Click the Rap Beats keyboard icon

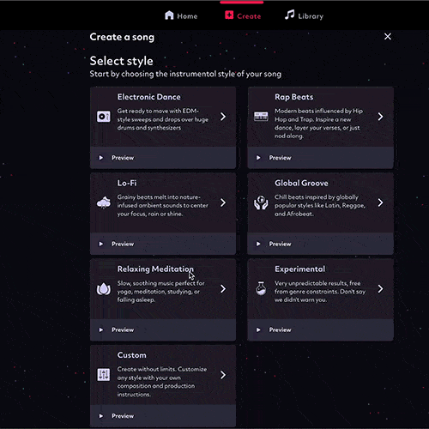[261, 117]
